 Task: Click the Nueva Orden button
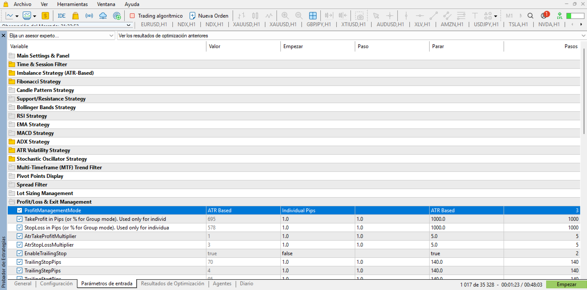coord(209,16)
